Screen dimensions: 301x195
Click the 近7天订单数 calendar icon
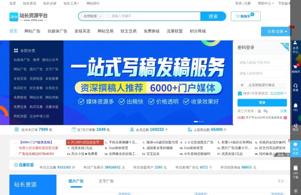click(74, 130)
